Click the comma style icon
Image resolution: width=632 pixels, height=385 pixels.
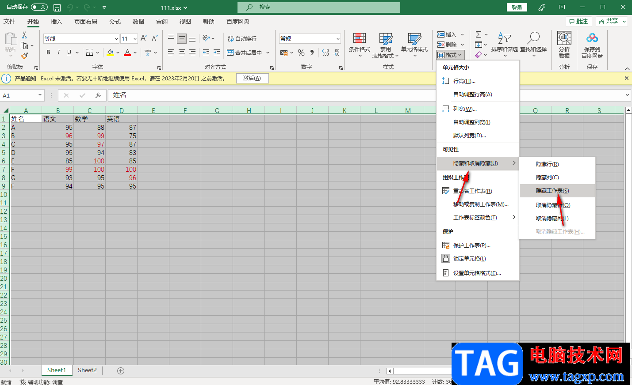312,53
